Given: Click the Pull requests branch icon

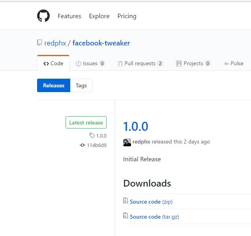Looking at the screenshot, I should pyautogui.click(x=120, y=64).
